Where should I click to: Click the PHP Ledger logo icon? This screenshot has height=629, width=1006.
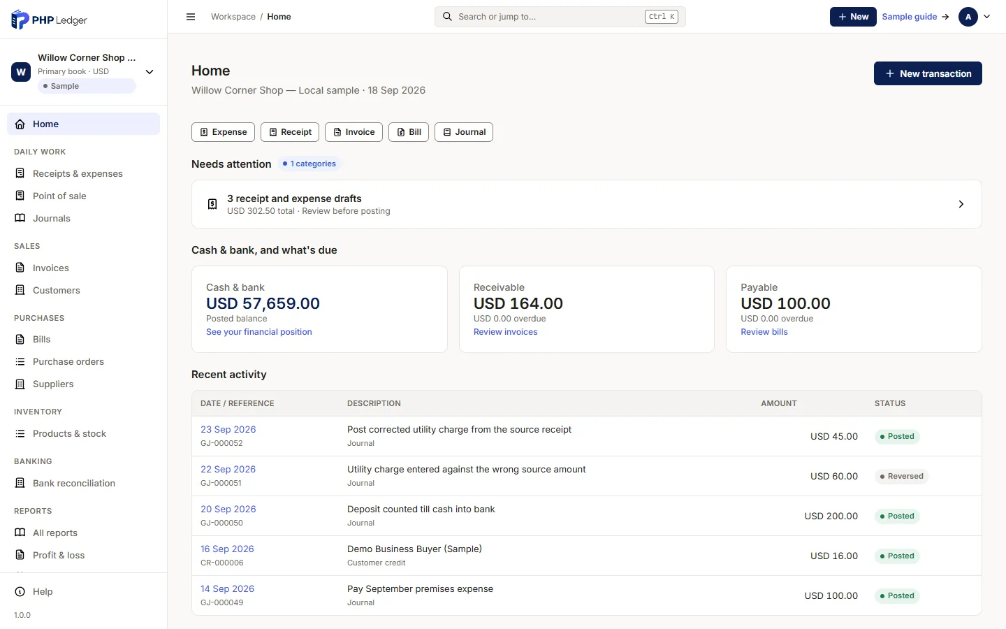20,20
